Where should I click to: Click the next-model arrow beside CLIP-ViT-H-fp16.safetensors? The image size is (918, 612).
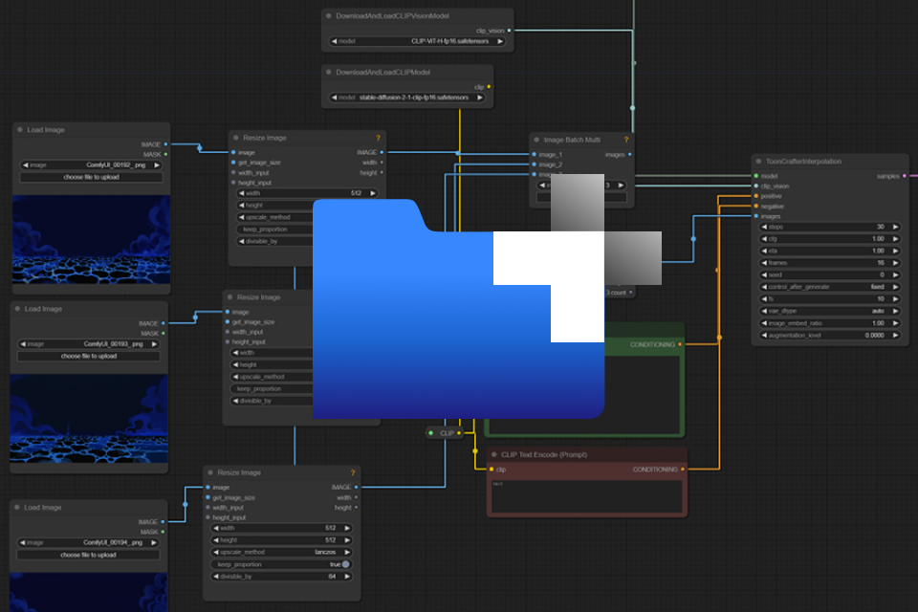pos(500,41)
